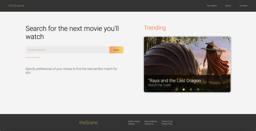Open Privacy Policy footer link

pyautogui.click(x=167, y=124)
